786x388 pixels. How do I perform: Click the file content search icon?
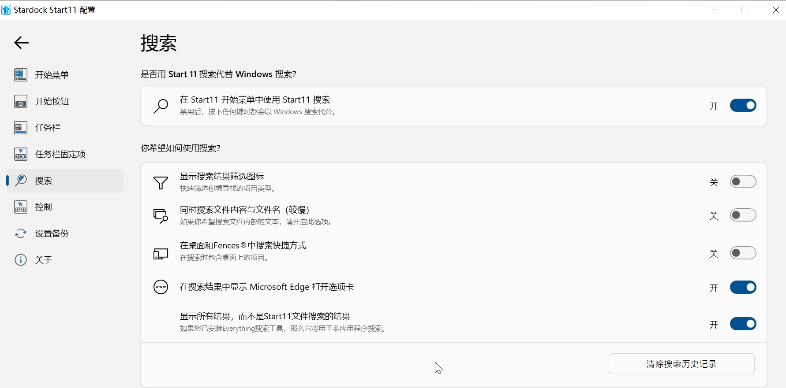161,216
